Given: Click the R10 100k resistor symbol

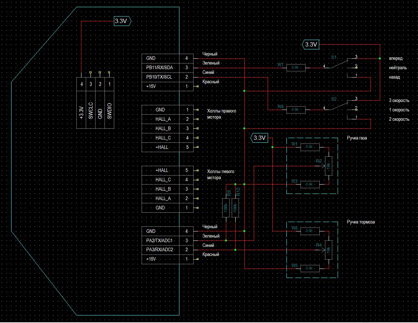Looking at the screenshot, I should (235, 208).
